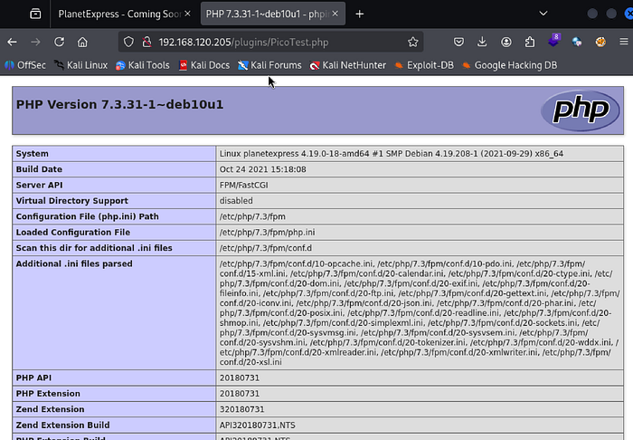Screen dimensions: 633x440
Task: Click the System row label
Action: 33,154
